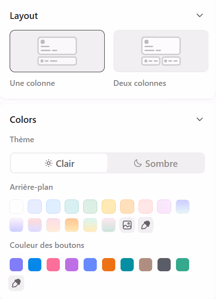This screenshot has width=216, height=299.
Task: Set button color to brown taupe
Action: click(x=146, y=265)
